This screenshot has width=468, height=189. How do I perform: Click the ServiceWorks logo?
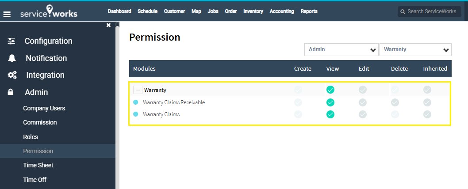pos(49,12)
